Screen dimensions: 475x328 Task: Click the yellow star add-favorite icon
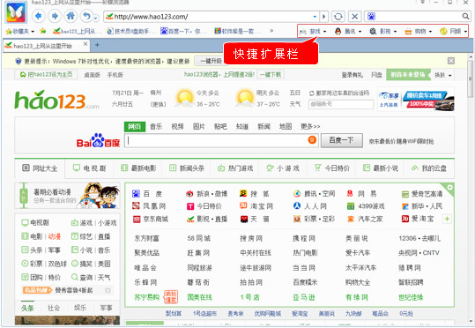pyautogui.click(x=43, y=31)
